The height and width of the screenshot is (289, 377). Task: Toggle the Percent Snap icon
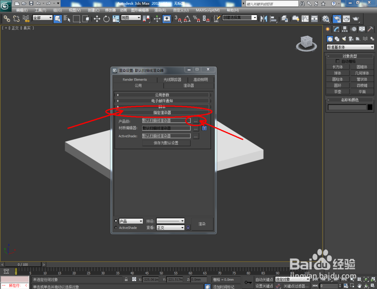[x=196, y=18]
